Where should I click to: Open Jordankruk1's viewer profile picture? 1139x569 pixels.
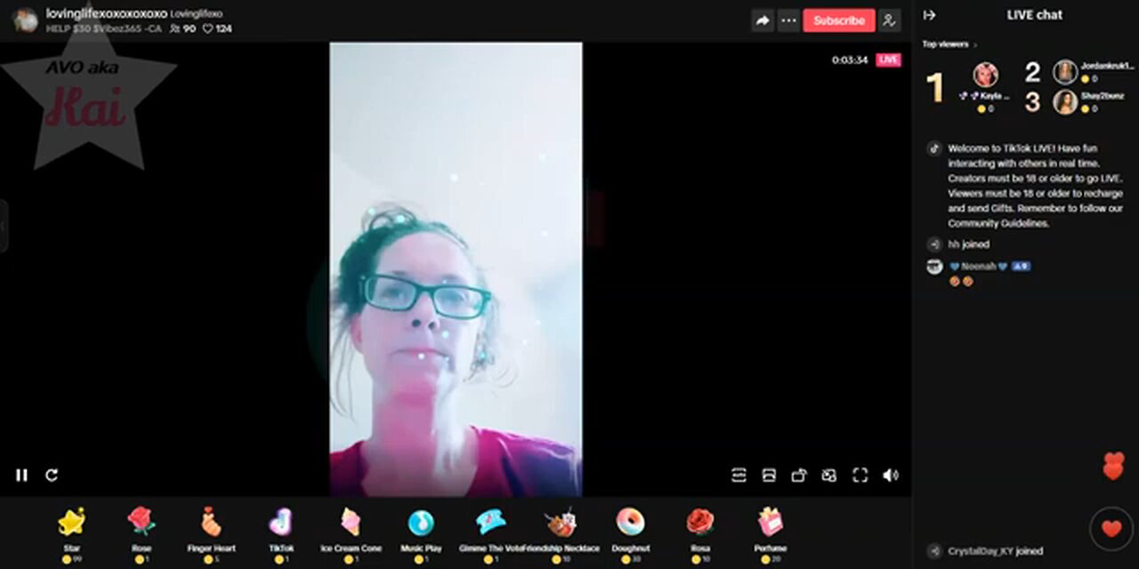click(1065, 72)
